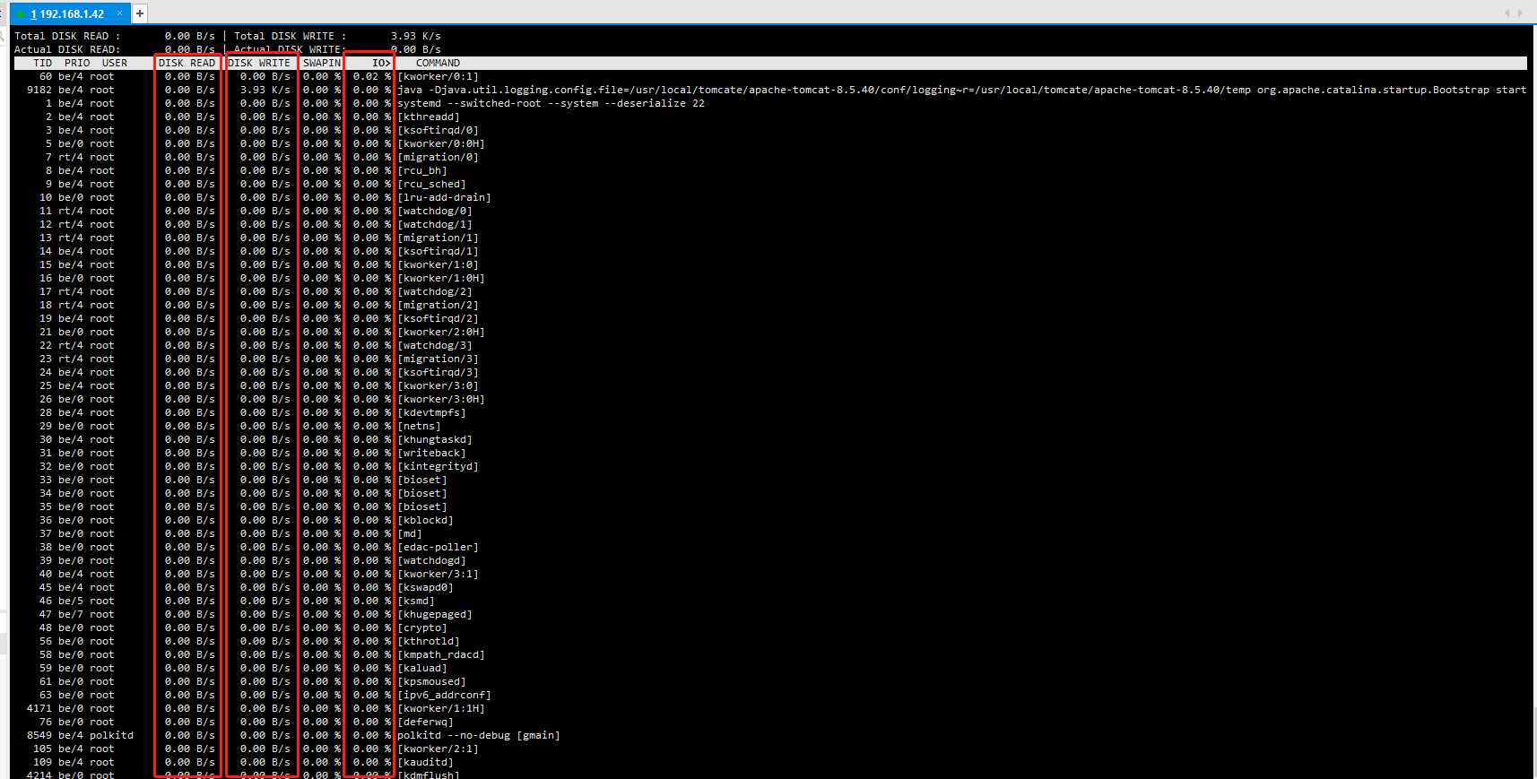Image resolution: width=1537 pixels, height=779 pixels.
Task: Click the IO> column header
Action: tap(382, 63)
